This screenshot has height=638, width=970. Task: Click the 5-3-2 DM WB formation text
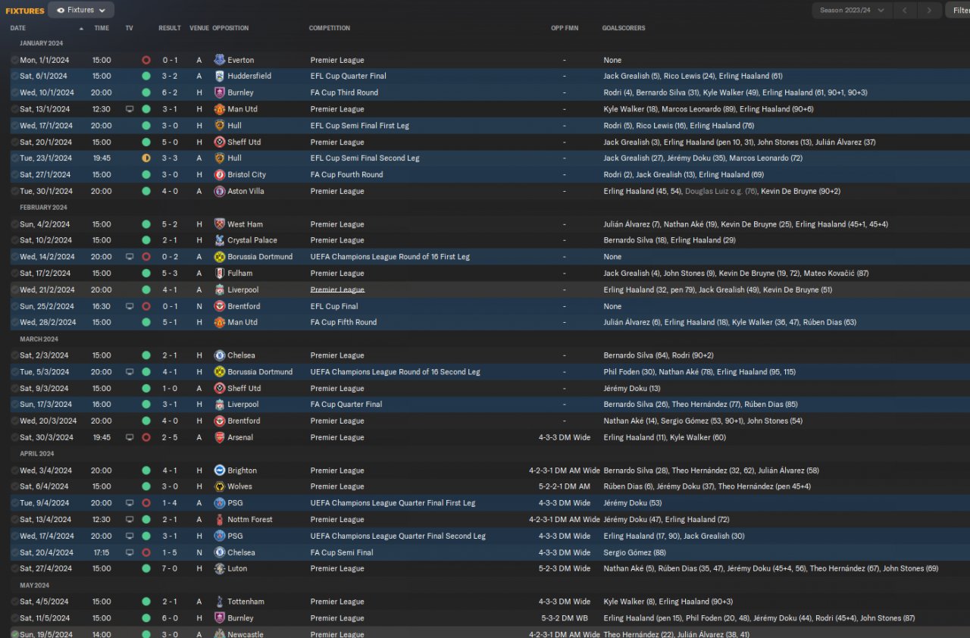coord(564,618)
